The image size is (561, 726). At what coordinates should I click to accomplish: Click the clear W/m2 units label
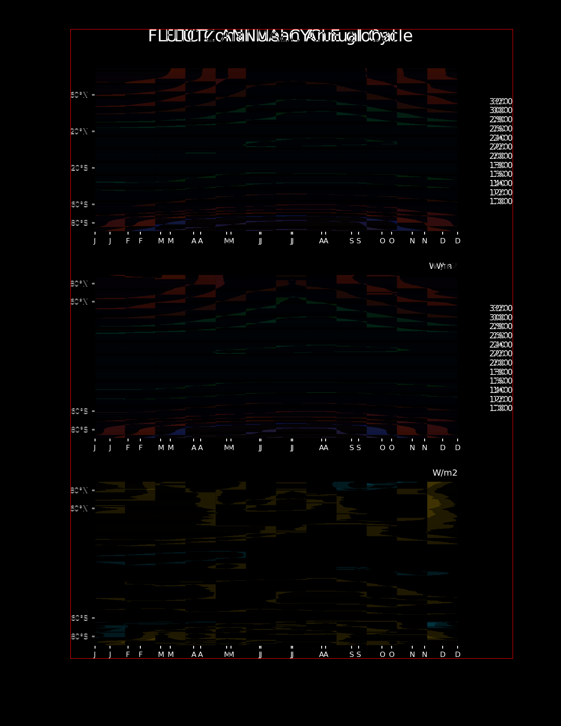pos(445,473)
